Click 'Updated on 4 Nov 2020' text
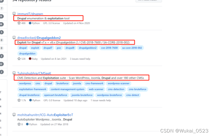This screenshot has width=213, height=136. [76, 23]
